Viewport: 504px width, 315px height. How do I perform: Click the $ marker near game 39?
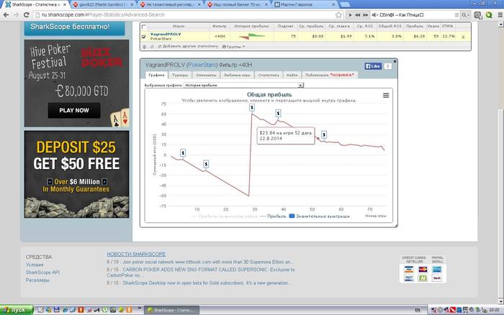coord(278,113)
